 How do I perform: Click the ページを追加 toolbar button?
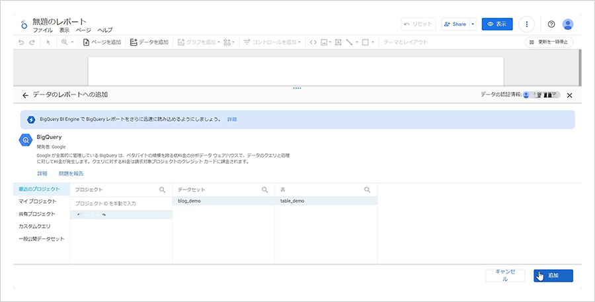pyautogui.click(x=102, y=42)
